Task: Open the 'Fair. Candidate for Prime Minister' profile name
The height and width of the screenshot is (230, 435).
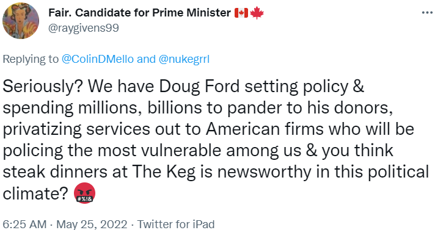Action: click(x=139, y=13)
